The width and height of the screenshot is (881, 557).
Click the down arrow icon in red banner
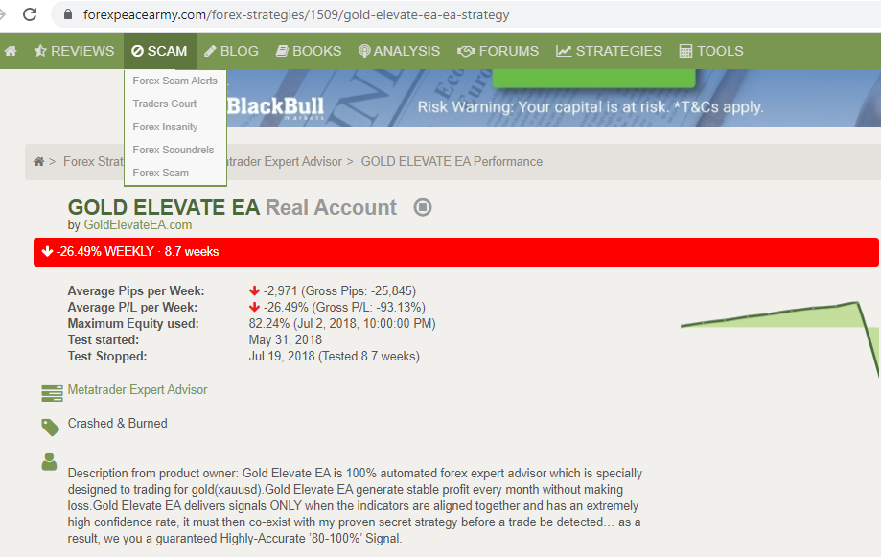tap(48, 251)
